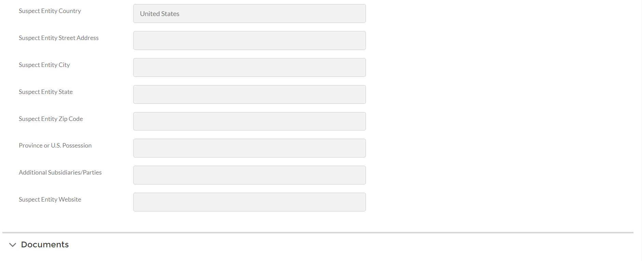Click the Additional Subsidiaries/Parties input
Screen dimensions: 642x261
pos(249,175)
